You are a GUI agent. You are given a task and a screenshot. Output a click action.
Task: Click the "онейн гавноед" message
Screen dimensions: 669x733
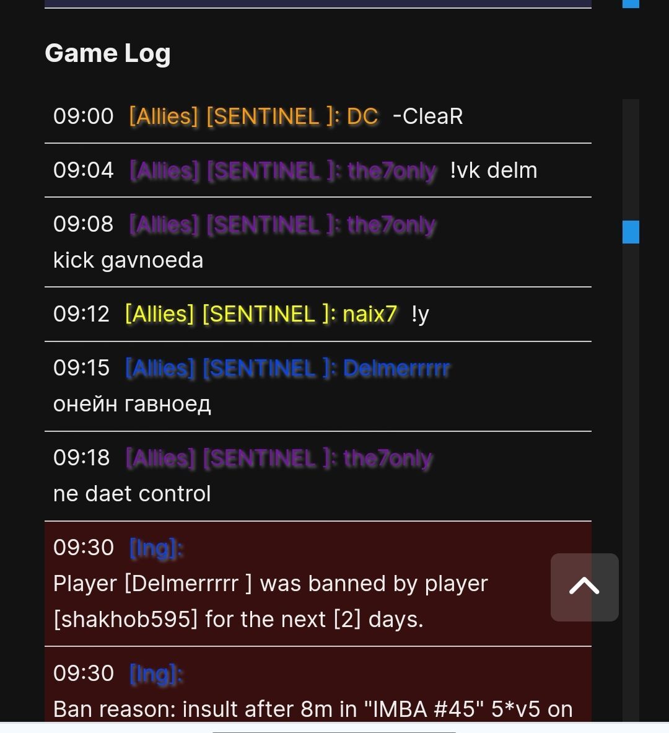pyautogui.click(x=132, y=404)
